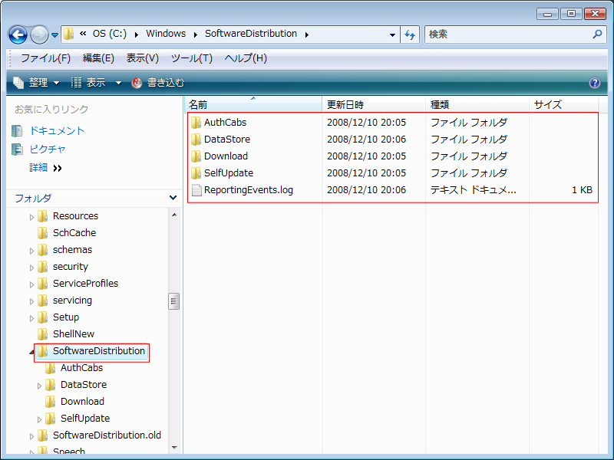Click folder tree scrollbar up arrow
Screen dimensions: 614x460
174,215
